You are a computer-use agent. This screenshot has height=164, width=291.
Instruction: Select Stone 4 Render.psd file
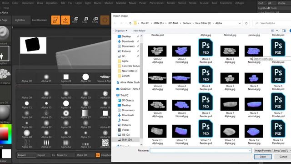point(206,78)
